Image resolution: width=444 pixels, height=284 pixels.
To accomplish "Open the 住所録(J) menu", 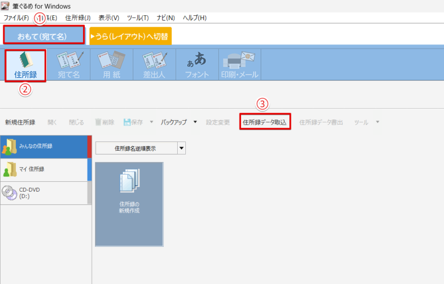I will point(78,18).
